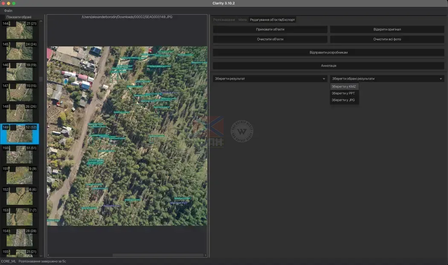Click the 15 (15) object count label
The width and height of the screenshot is (448, 265).
click(x=32, y=86)
